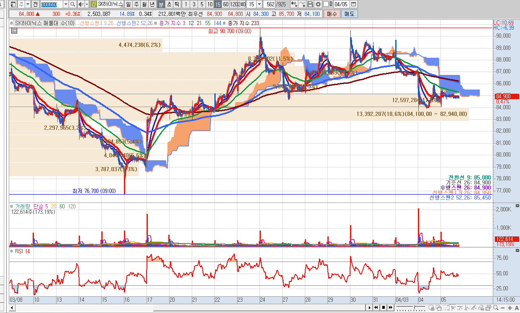The height and width of the screenshot is (313, 520).
Task: Toggle the D checkbox beside the date
Action: [326, 4]
